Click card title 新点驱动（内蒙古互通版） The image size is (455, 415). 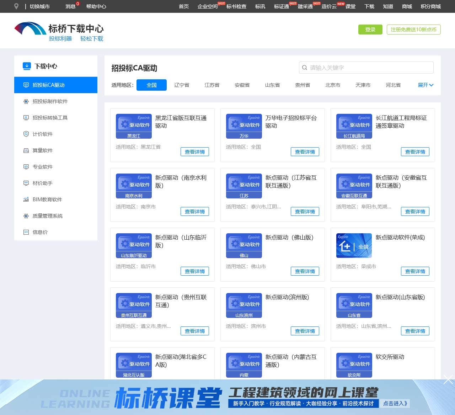tap(291, 361)
